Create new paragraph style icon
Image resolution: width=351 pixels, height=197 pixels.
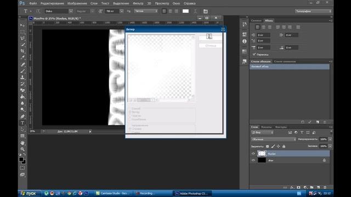[318, 122]
